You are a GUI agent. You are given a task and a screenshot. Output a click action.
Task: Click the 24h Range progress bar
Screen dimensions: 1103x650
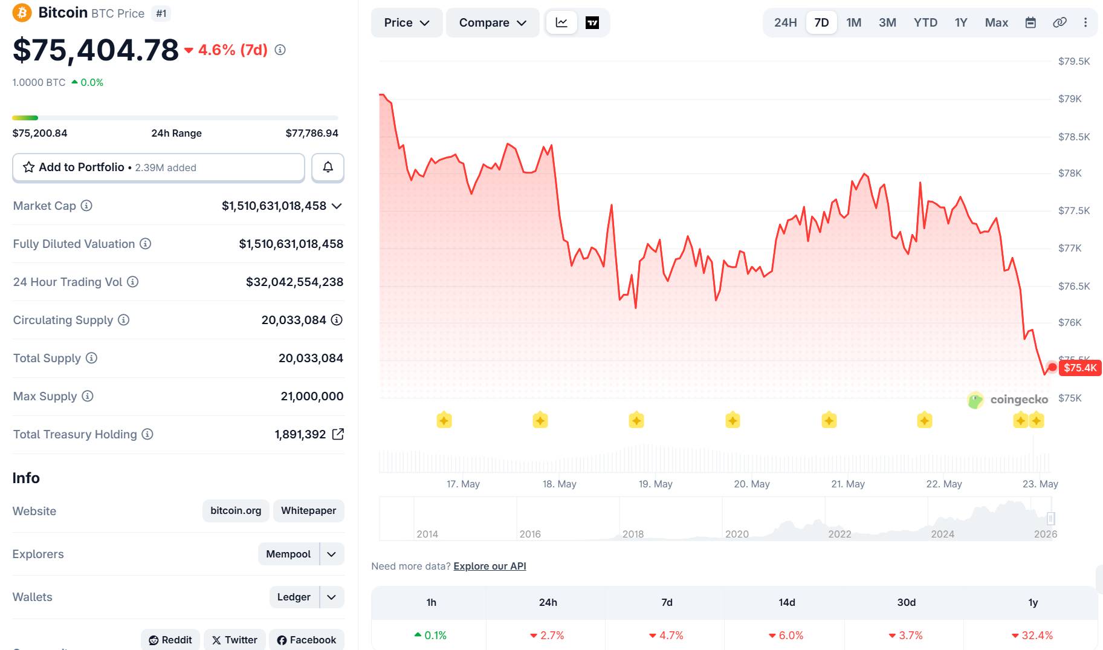click(175, 117)
